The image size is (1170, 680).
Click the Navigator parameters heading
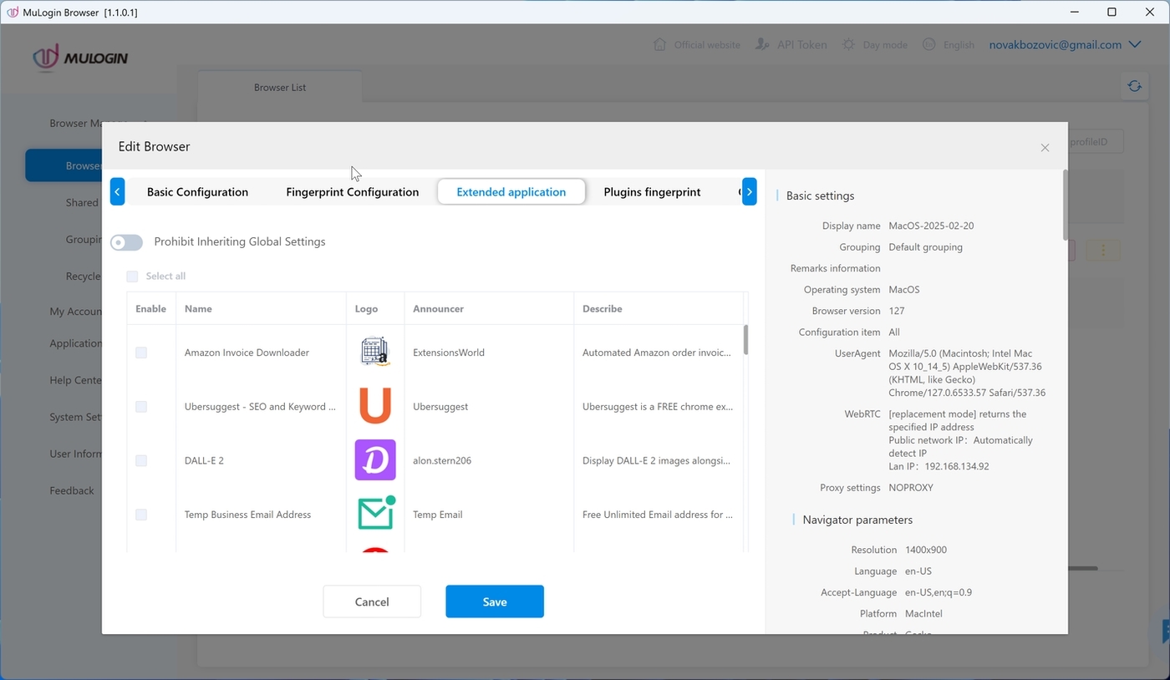pos(857,520)
